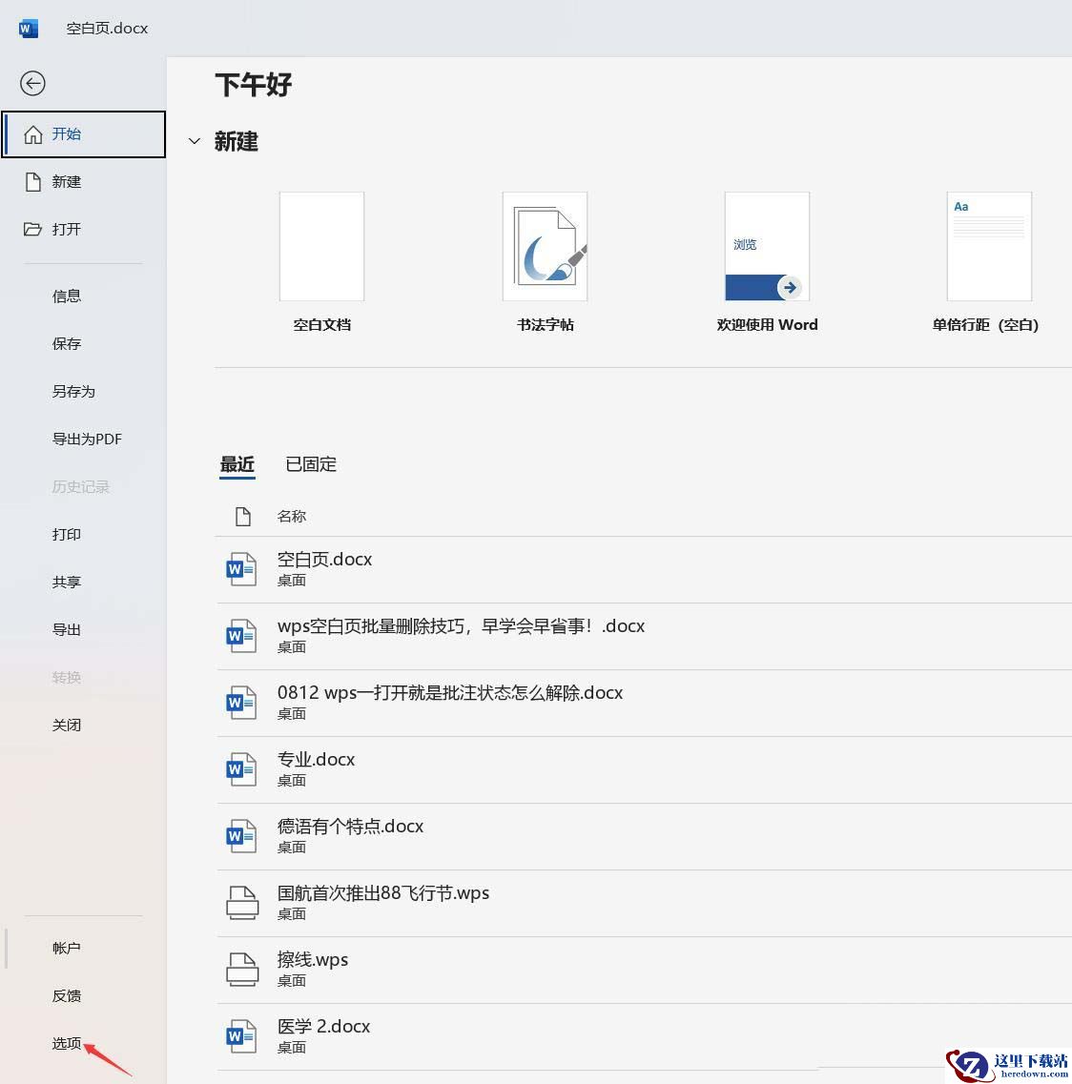Select the 单倍行距 (空白) template
This screenshot has width=1072, height=1084.
[x=990, y=246]
